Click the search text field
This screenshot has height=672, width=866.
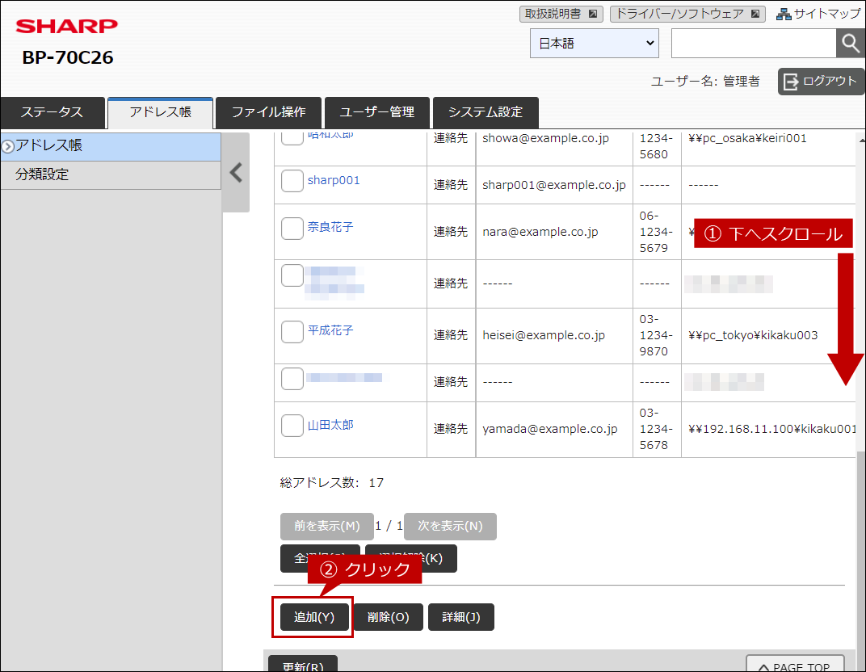754,43
